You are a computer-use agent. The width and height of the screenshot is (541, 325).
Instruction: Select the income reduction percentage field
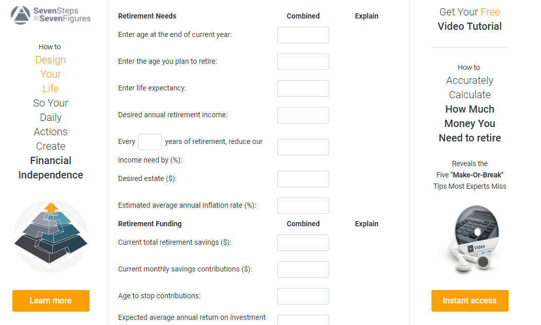tap(303, 147)
